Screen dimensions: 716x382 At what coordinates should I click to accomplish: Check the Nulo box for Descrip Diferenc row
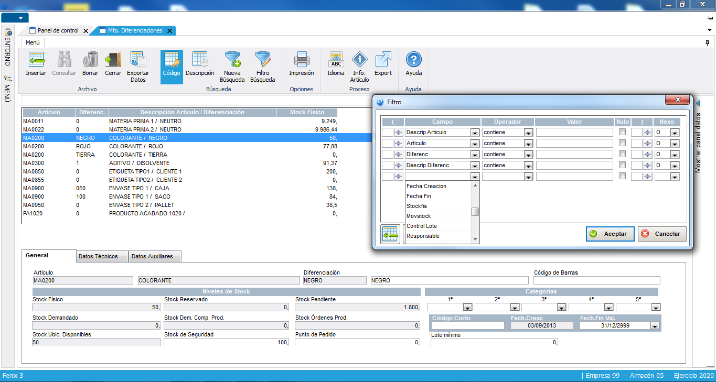click(622, 165)
